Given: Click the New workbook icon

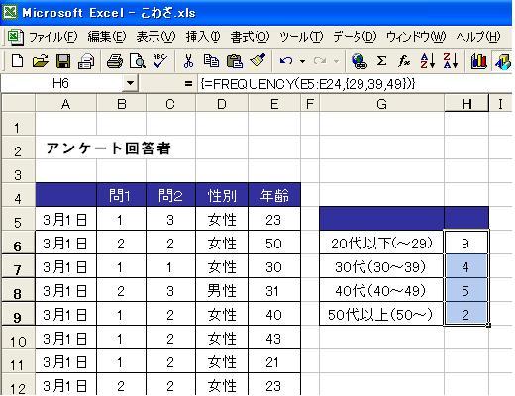Looking at the screenshot, I should pos(17,61).
